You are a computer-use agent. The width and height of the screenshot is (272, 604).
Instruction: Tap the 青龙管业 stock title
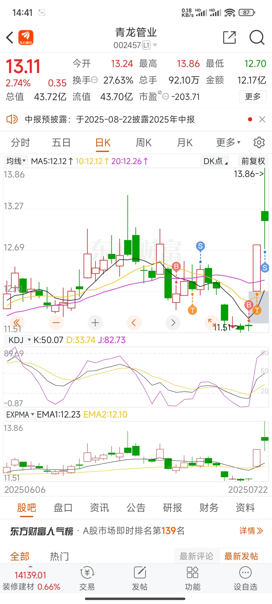[136, 32]
